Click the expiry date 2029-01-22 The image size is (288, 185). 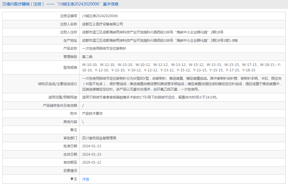(x=92, y=162)
